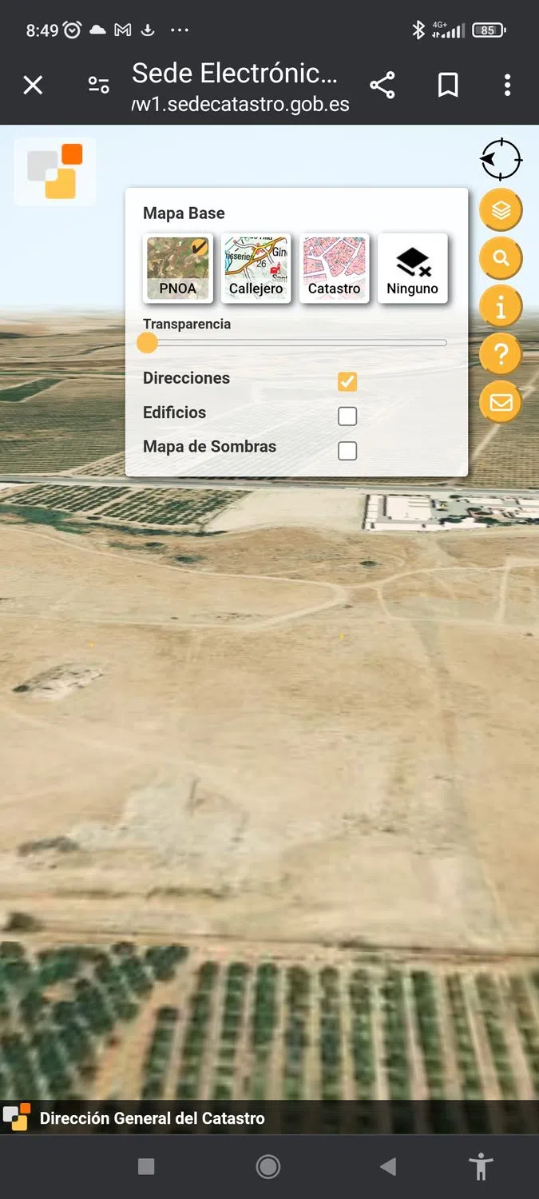Open the layers button on the map

501,210
